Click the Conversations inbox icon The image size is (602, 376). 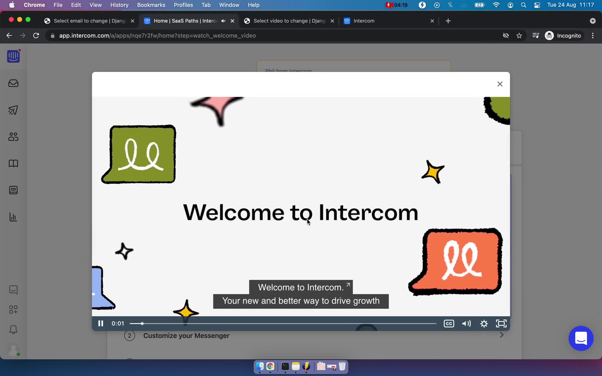(x=13, y=83)
